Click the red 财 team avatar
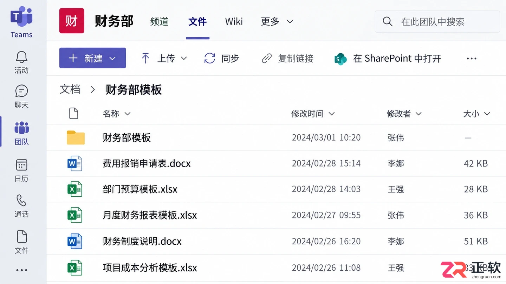 [72, 21]
